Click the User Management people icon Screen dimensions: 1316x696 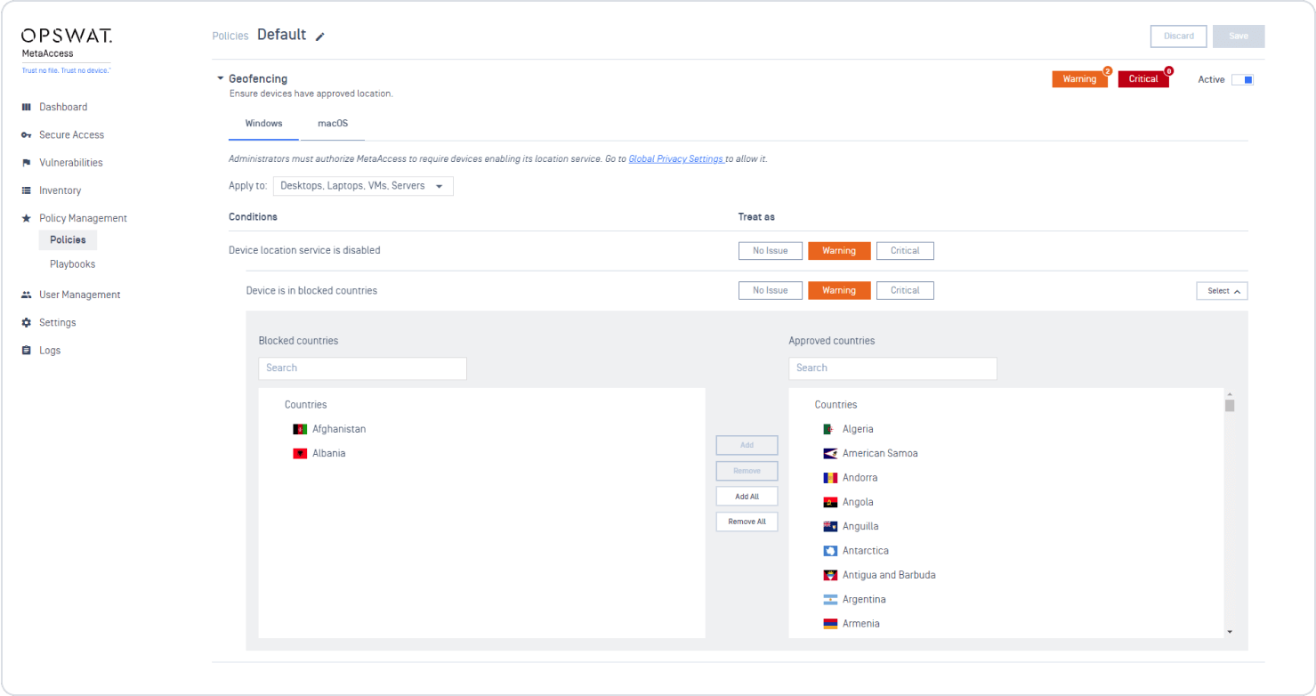(x=27, y=295)
